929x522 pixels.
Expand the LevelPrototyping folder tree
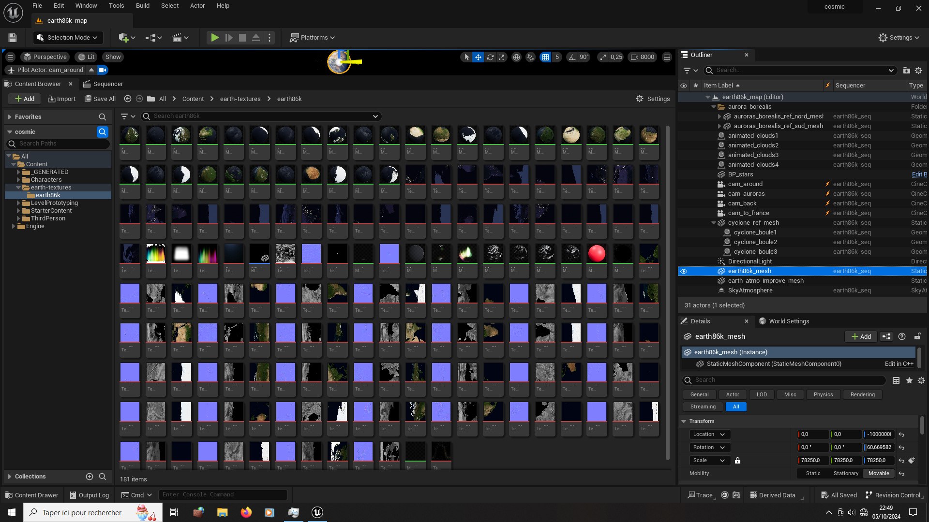(18, 203)
